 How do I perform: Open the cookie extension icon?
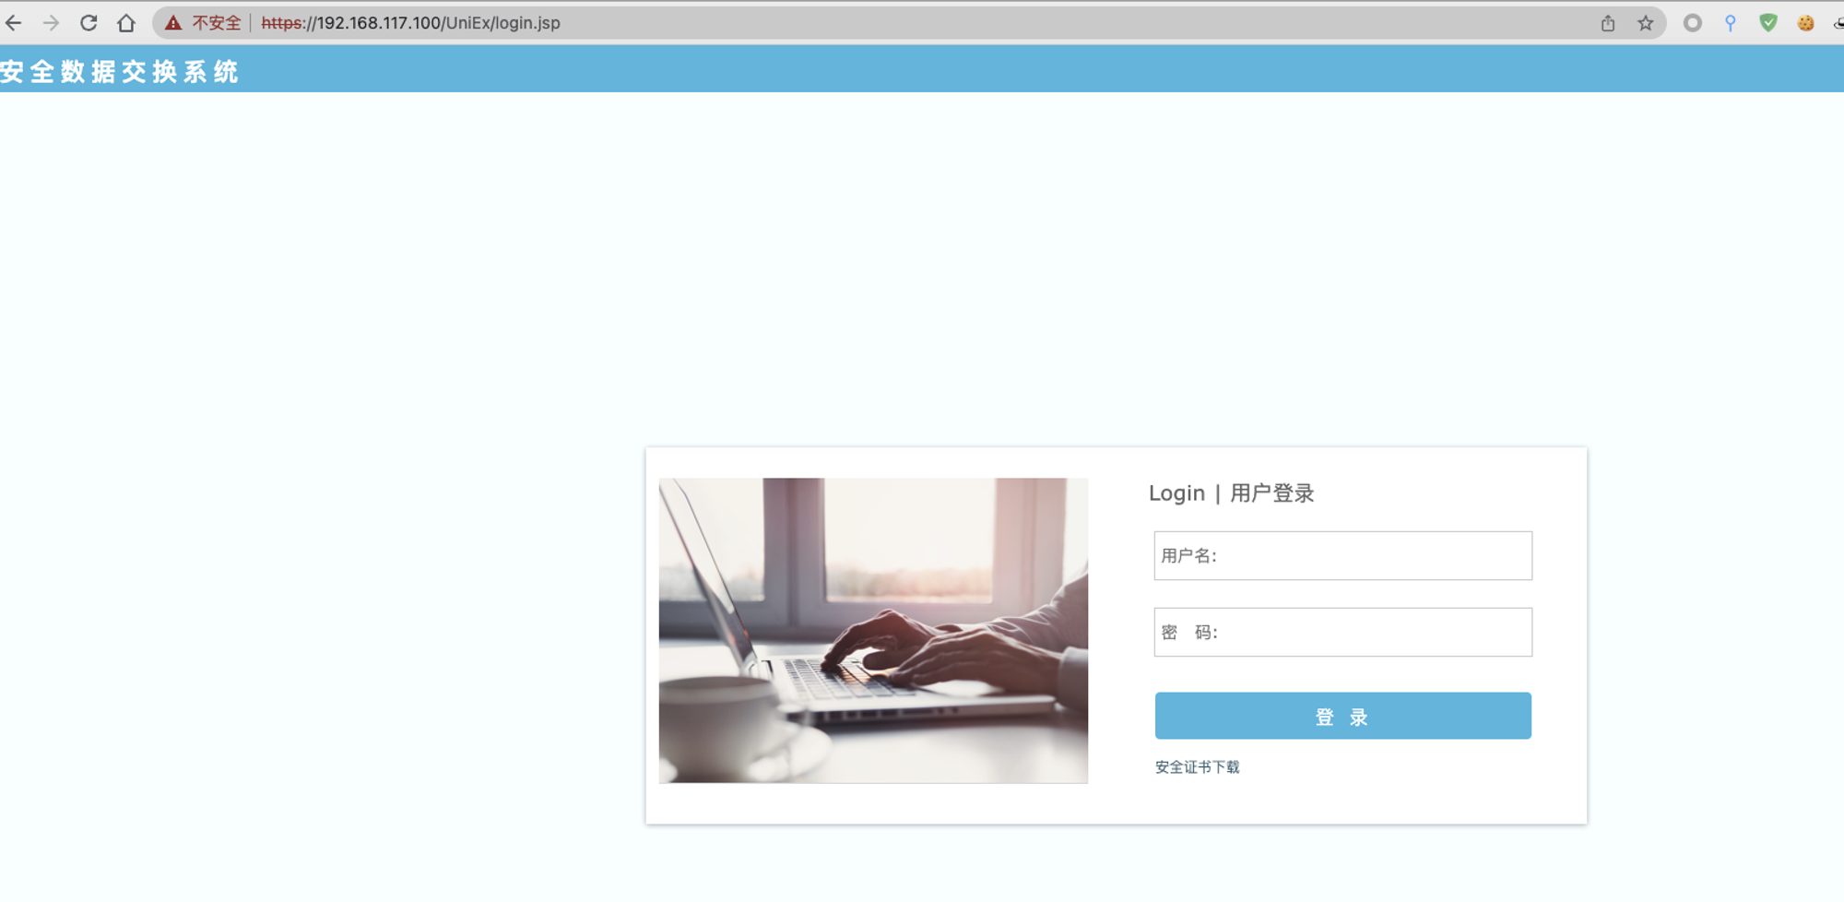pyautogui.click(x=1805, y=23)
